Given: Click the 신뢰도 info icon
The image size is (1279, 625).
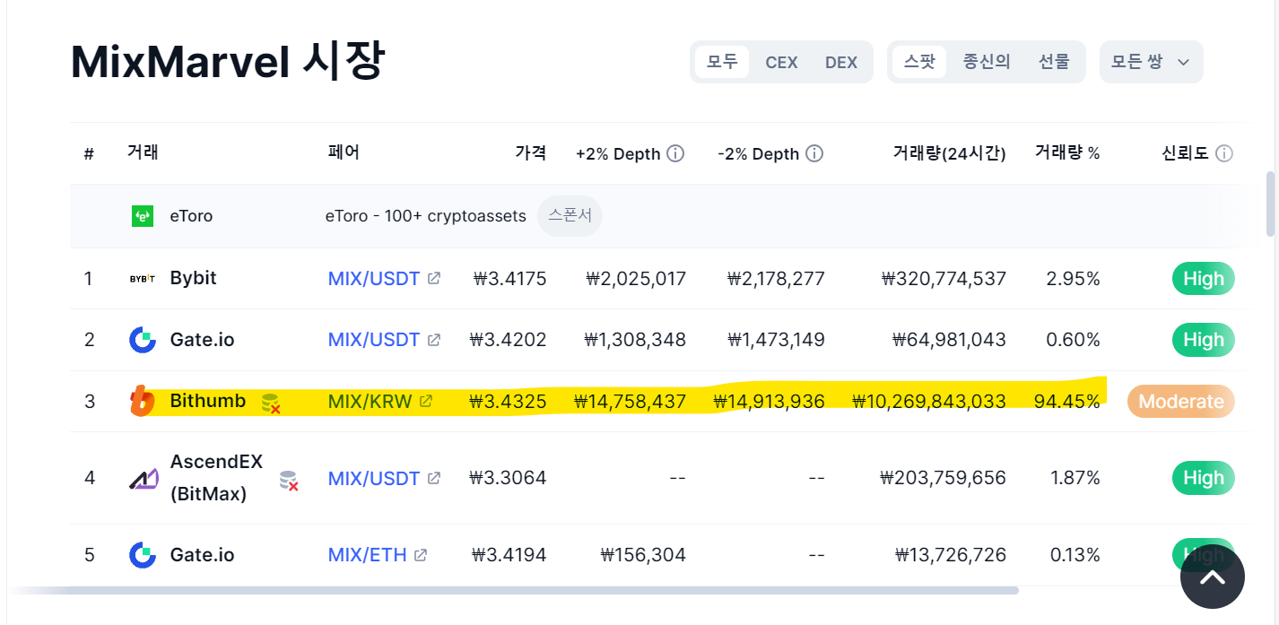Looking at the screenshot, I should tap(1223, 154).
